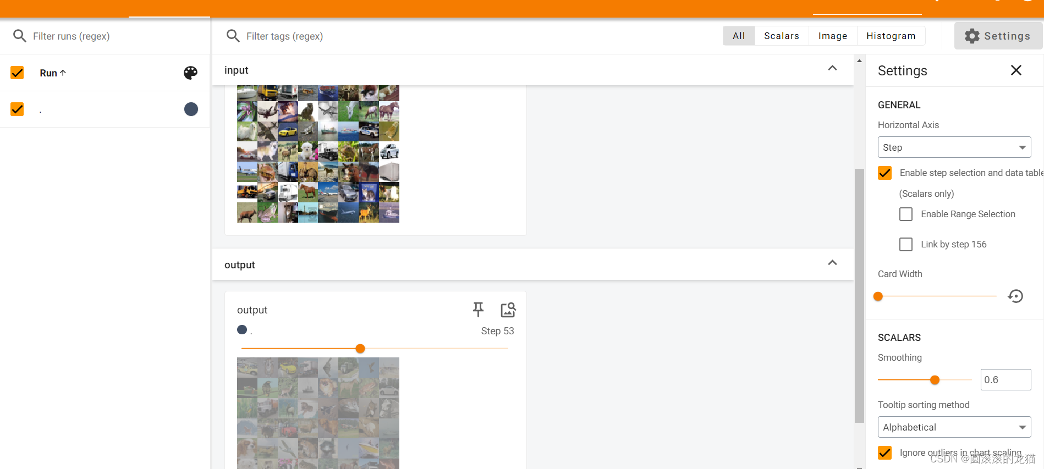Viewport: 1044px width, 469px height.
Task: Click the Settings panel heading
Action: 902,70
